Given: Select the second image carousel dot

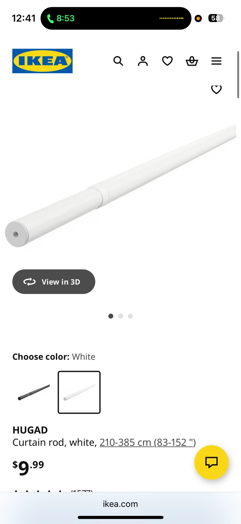Looking at the screenshot, I should [x=120, y=316].
